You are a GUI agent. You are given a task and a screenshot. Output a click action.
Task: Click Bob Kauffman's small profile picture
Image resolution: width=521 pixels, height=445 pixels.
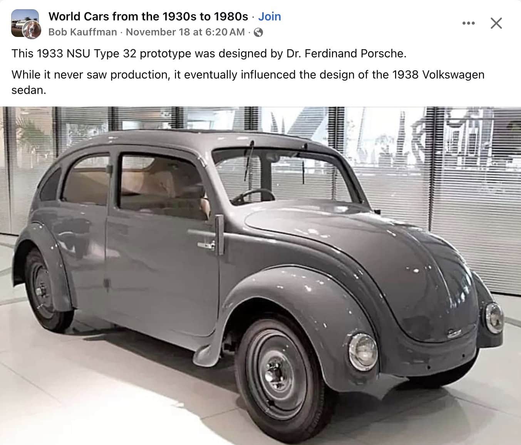coord(32,30)
